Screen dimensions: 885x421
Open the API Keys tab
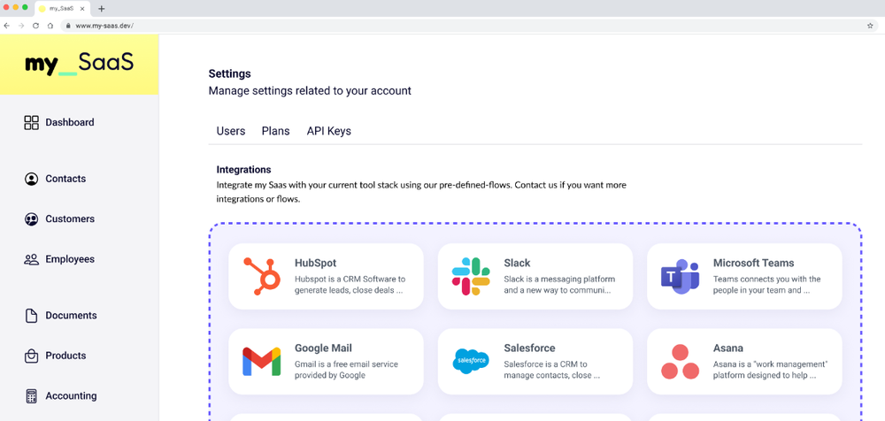(329, 131)
